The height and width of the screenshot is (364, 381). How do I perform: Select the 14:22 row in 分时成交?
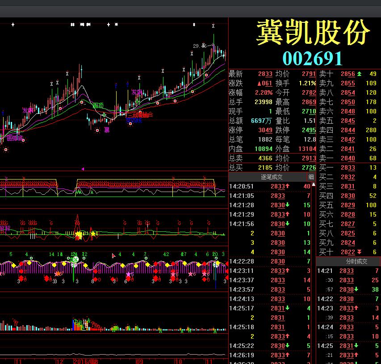point(348,299)
